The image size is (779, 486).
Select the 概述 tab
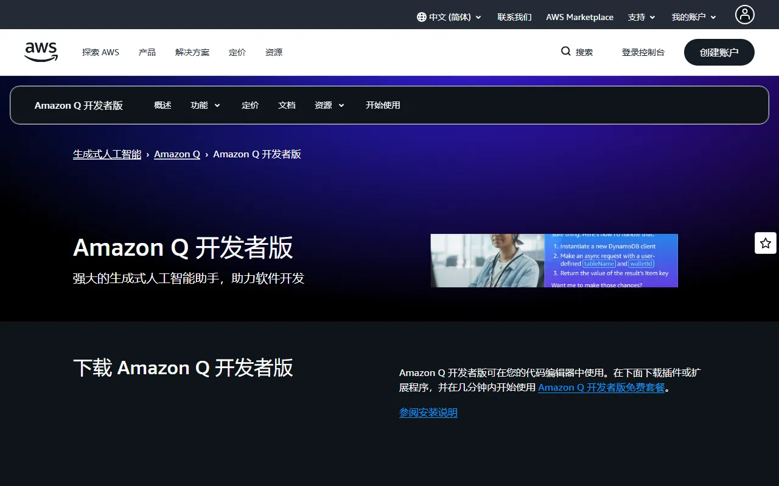click(162, 105)
